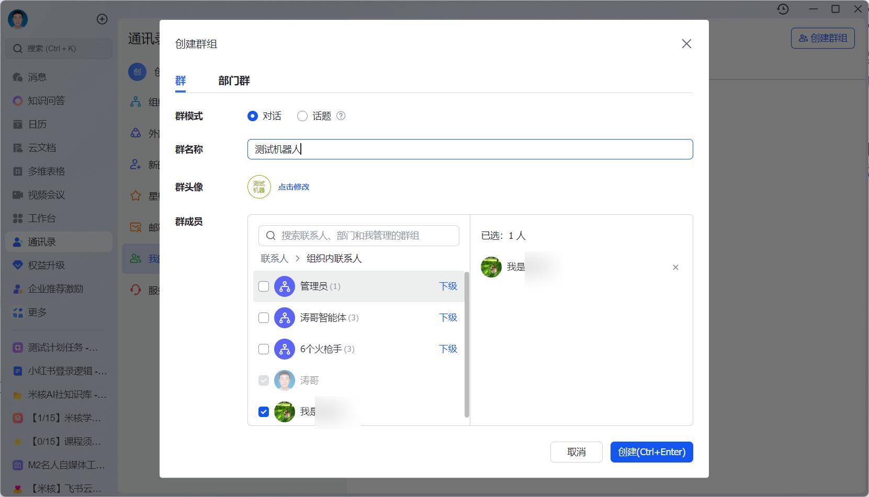Expand 下级 for 6个火枪手 department

pyautogui.click(x=448, y=349)
